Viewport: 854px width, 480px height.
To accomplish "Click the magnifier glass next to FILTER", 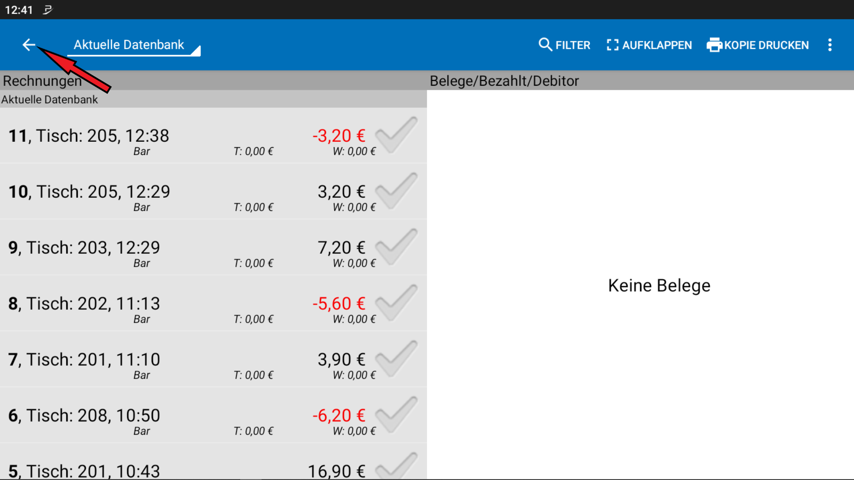I will pyautogui.click(x=545, y=44).
